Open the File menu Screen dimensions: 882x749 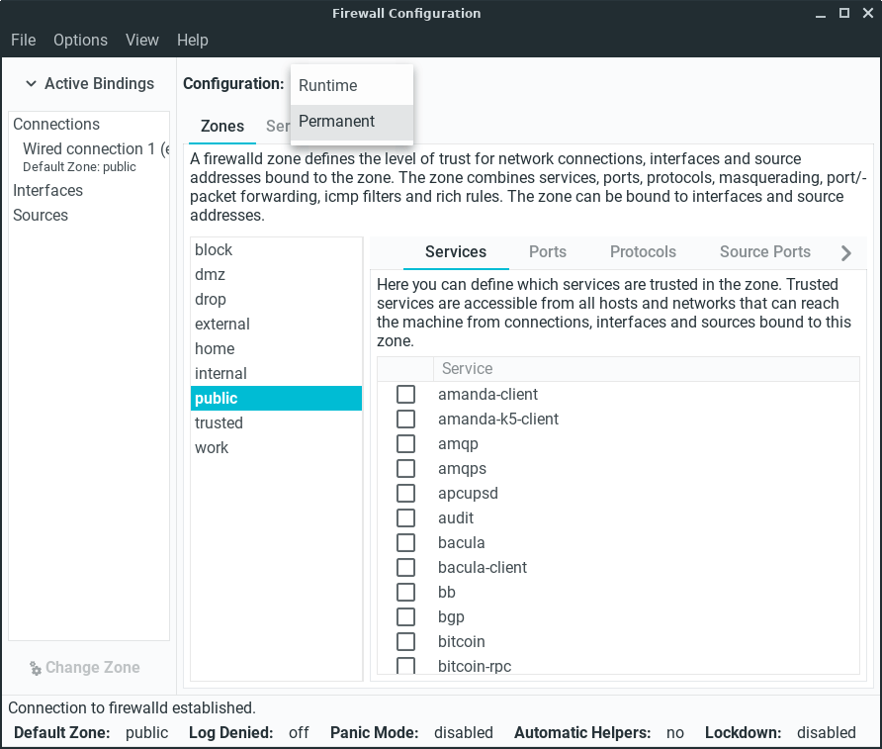[23, 41]
